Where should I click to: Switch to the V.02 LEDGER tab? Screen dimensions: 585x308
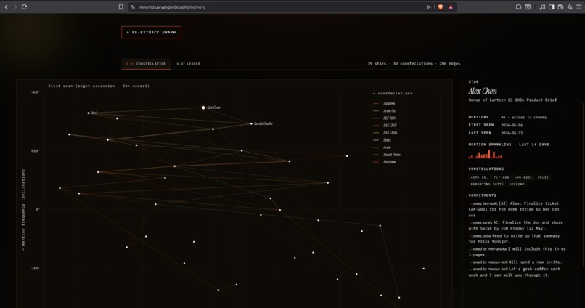[x=189, y=64]
